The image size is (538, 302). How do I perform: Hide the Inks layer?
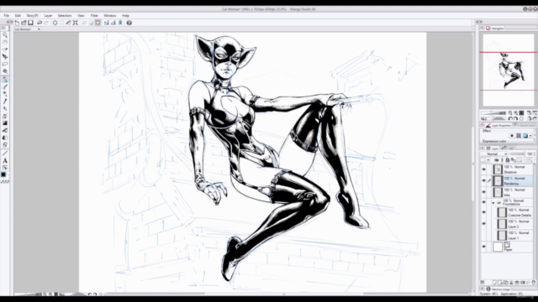[484, 192]
